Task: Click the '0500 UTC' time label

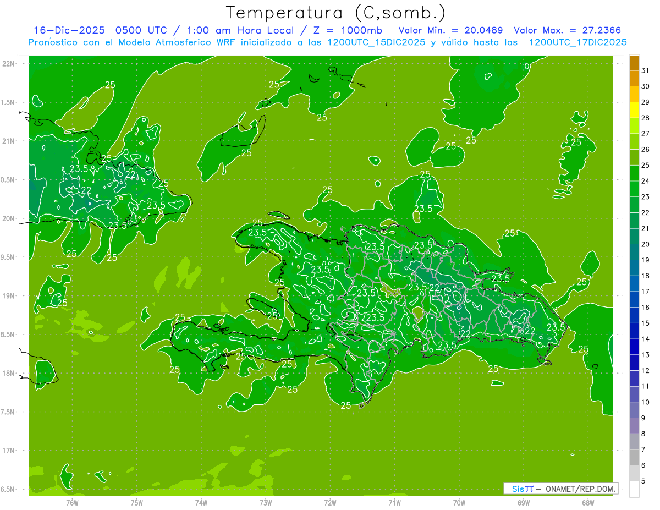Action: pyautogui.click(x=141, y=30)
